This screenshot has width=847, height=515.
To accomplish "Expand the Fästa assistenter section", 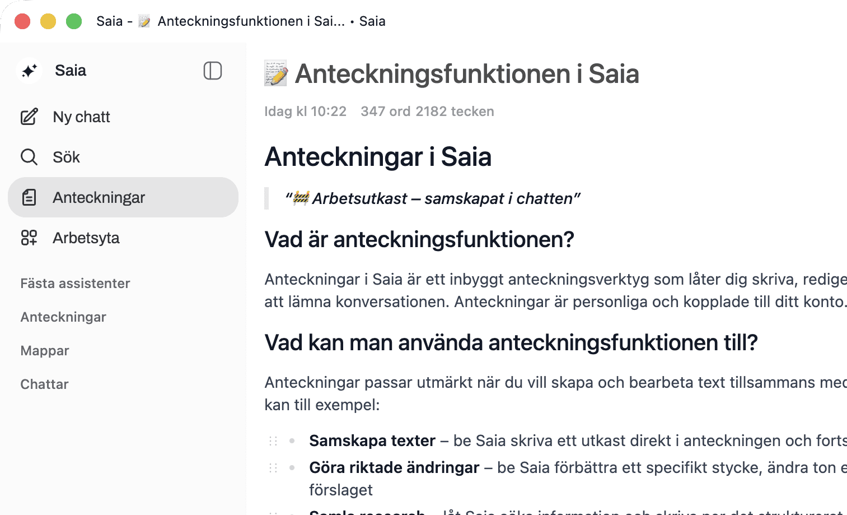I will [75, 283].
